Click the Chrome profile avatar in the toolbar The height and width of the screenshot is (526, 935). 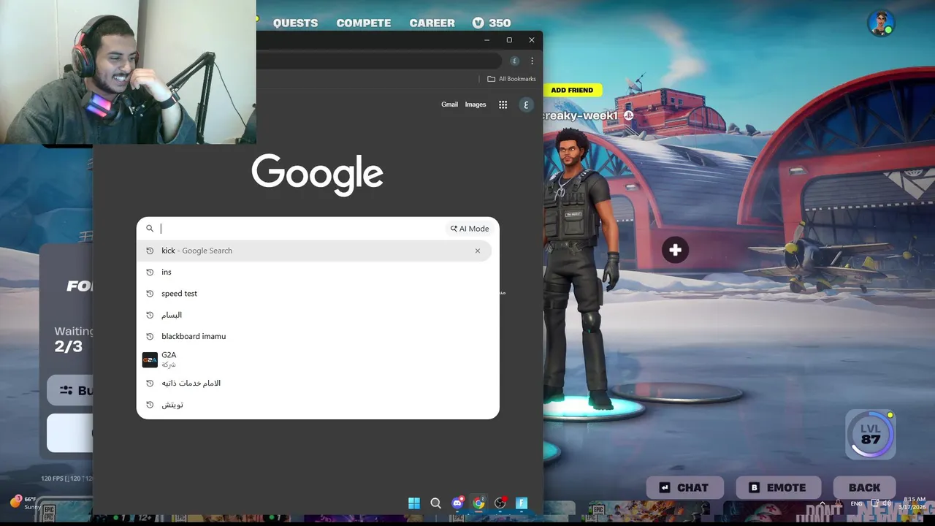coord(514,61)
